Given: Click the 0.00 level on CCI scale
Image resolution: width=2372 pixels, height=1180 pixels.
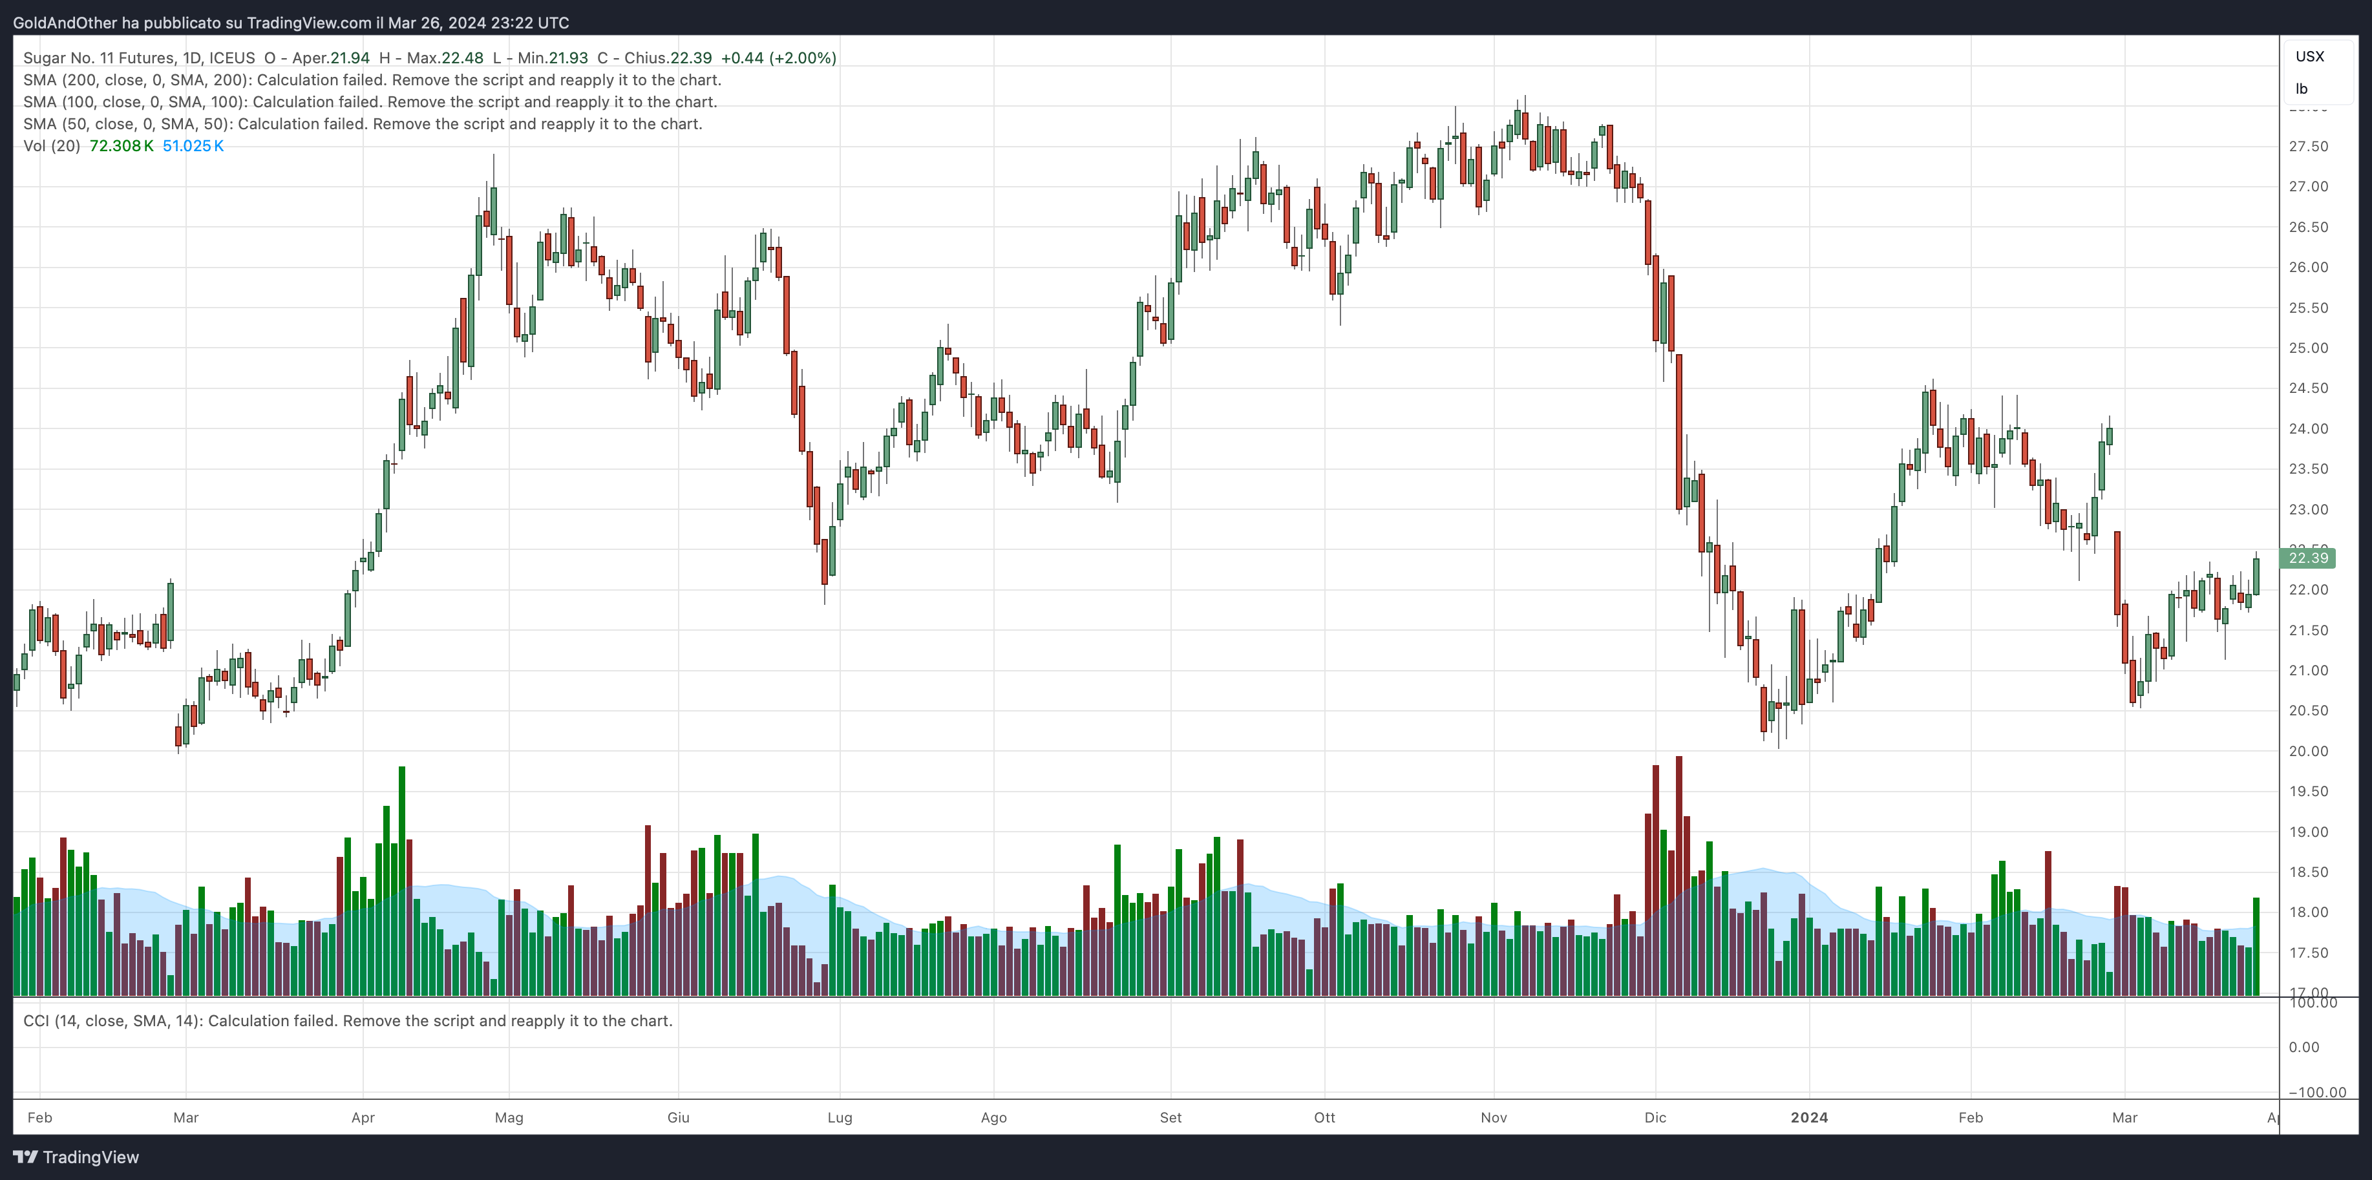Looking at the screenshot, I should point(2304,1048).
